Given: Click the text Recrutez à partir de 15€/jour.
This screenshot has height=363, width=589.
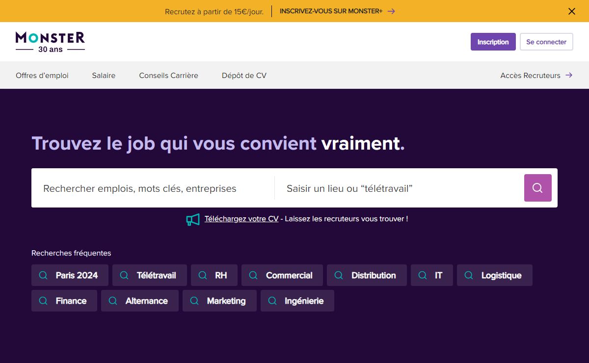Looking at the screenshot, I should pos(214,11).
